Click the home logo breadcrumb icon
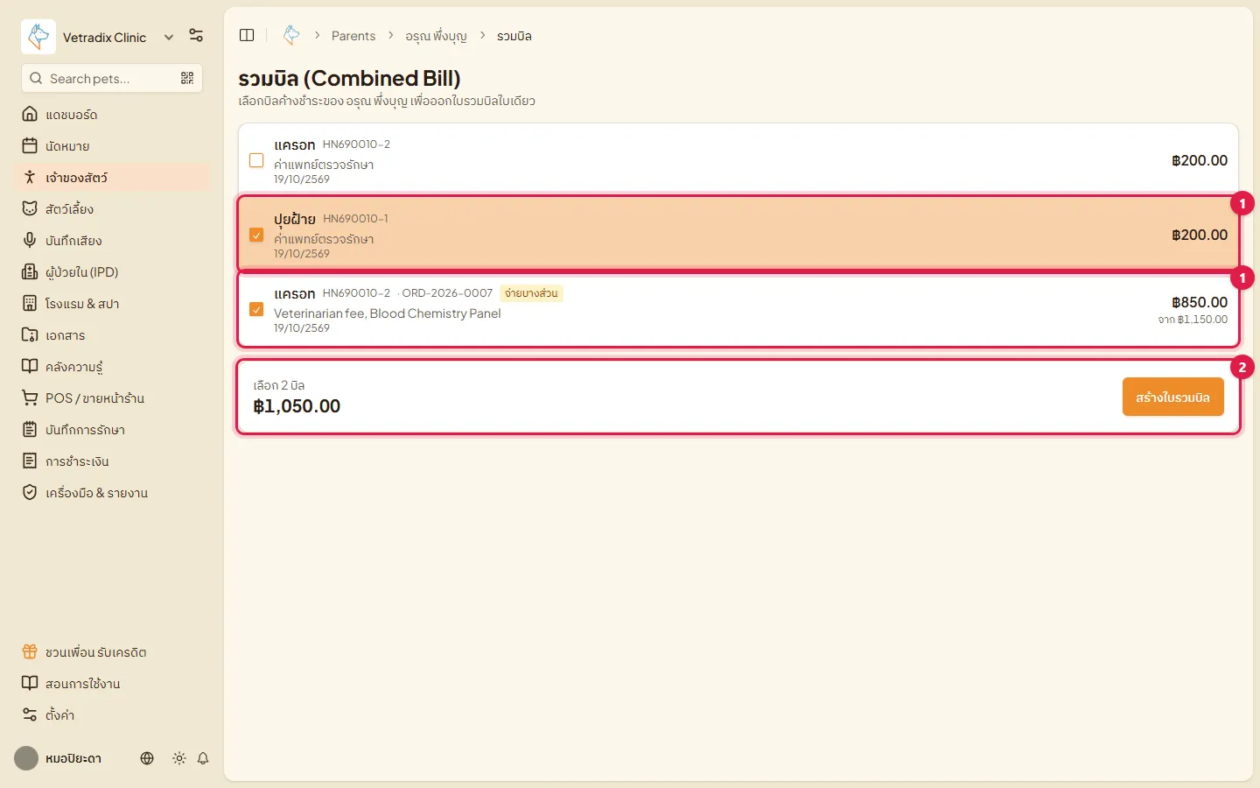 point(291,35)
